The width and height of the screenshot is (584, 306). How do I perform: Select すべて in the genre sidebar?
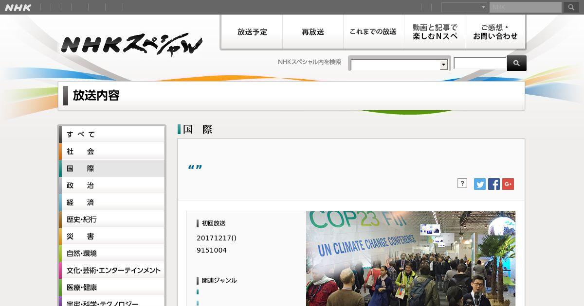(112, 135)
